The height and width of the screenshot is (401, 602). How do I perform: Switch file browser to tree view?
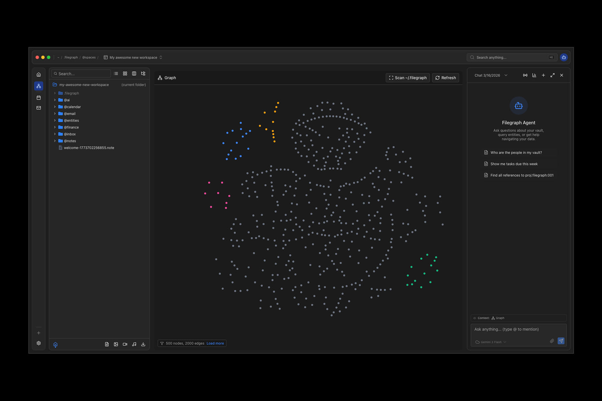143,74
